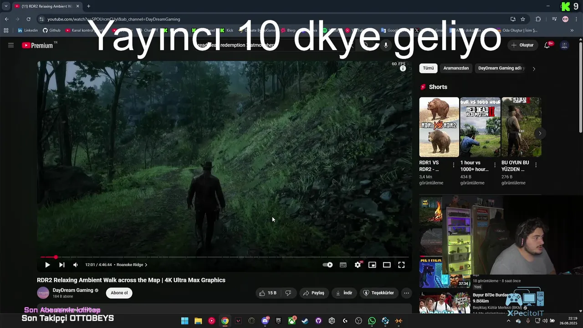Go to YouTube Premium home logo
Viewport: 583px width, 328px height.
click(x=37, y=45)
